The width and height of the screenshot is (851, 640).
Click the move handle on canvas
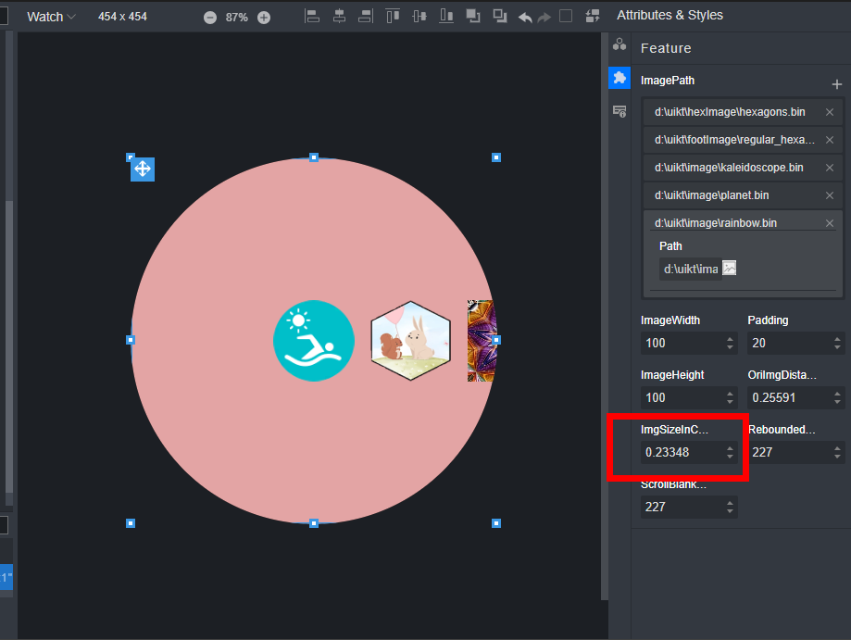[x=143, y=169]
